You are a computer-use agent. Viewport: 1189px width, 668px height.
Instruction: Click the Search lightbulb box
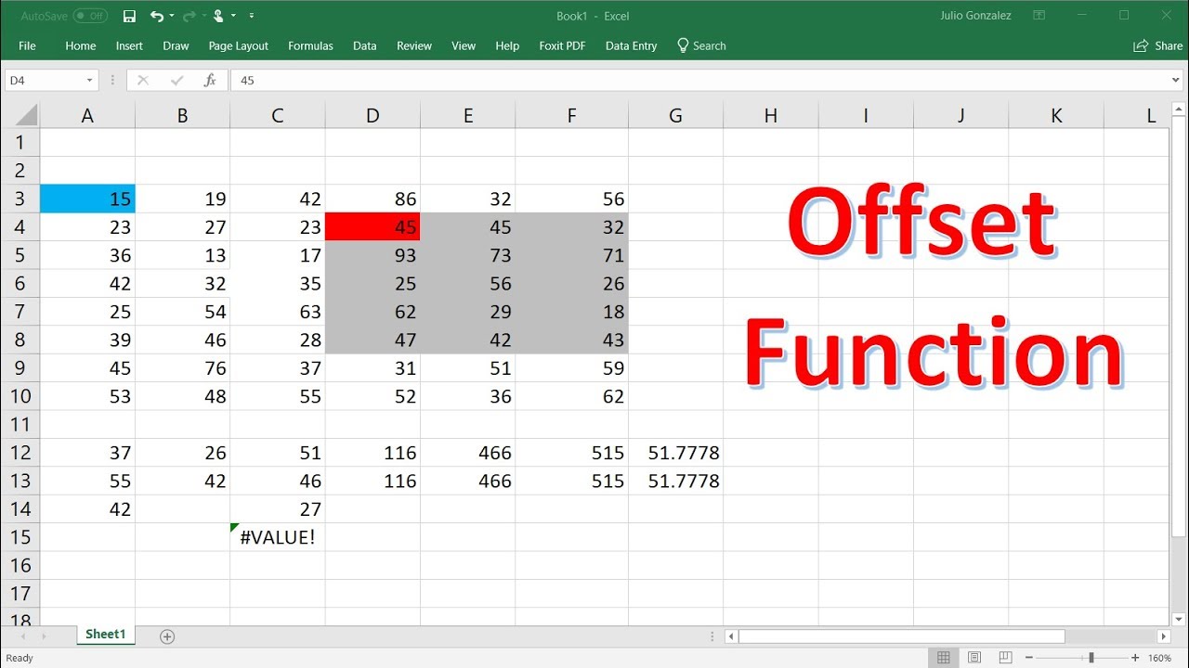pos(701,45)
